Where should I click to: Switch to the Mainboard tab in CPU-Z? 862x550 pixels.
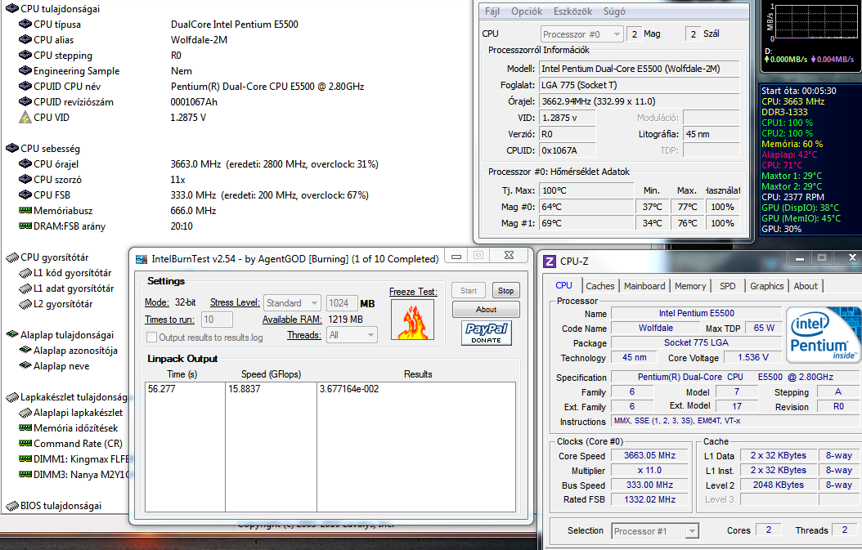(x=644, y=286)
